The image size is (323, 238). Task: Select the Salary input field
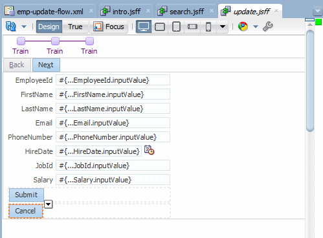click(x=113, y=180)
